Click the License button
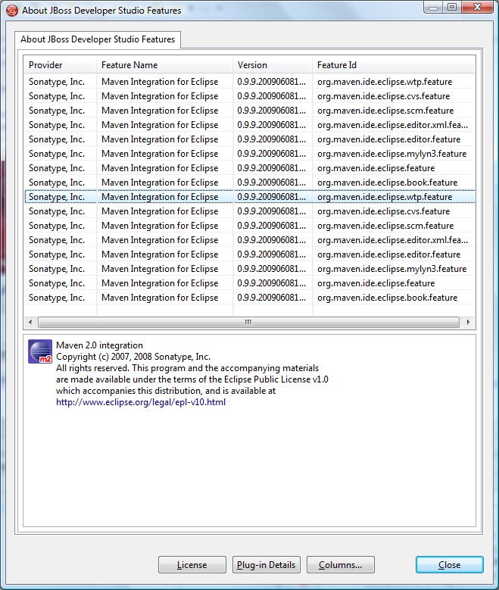Screen dimensions: 499x590 pos(192,565)
